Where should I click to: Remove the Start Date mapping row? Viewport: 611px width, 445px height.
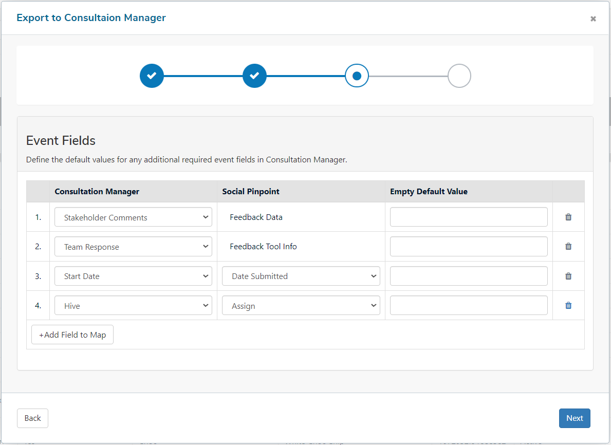pos(568,276)
